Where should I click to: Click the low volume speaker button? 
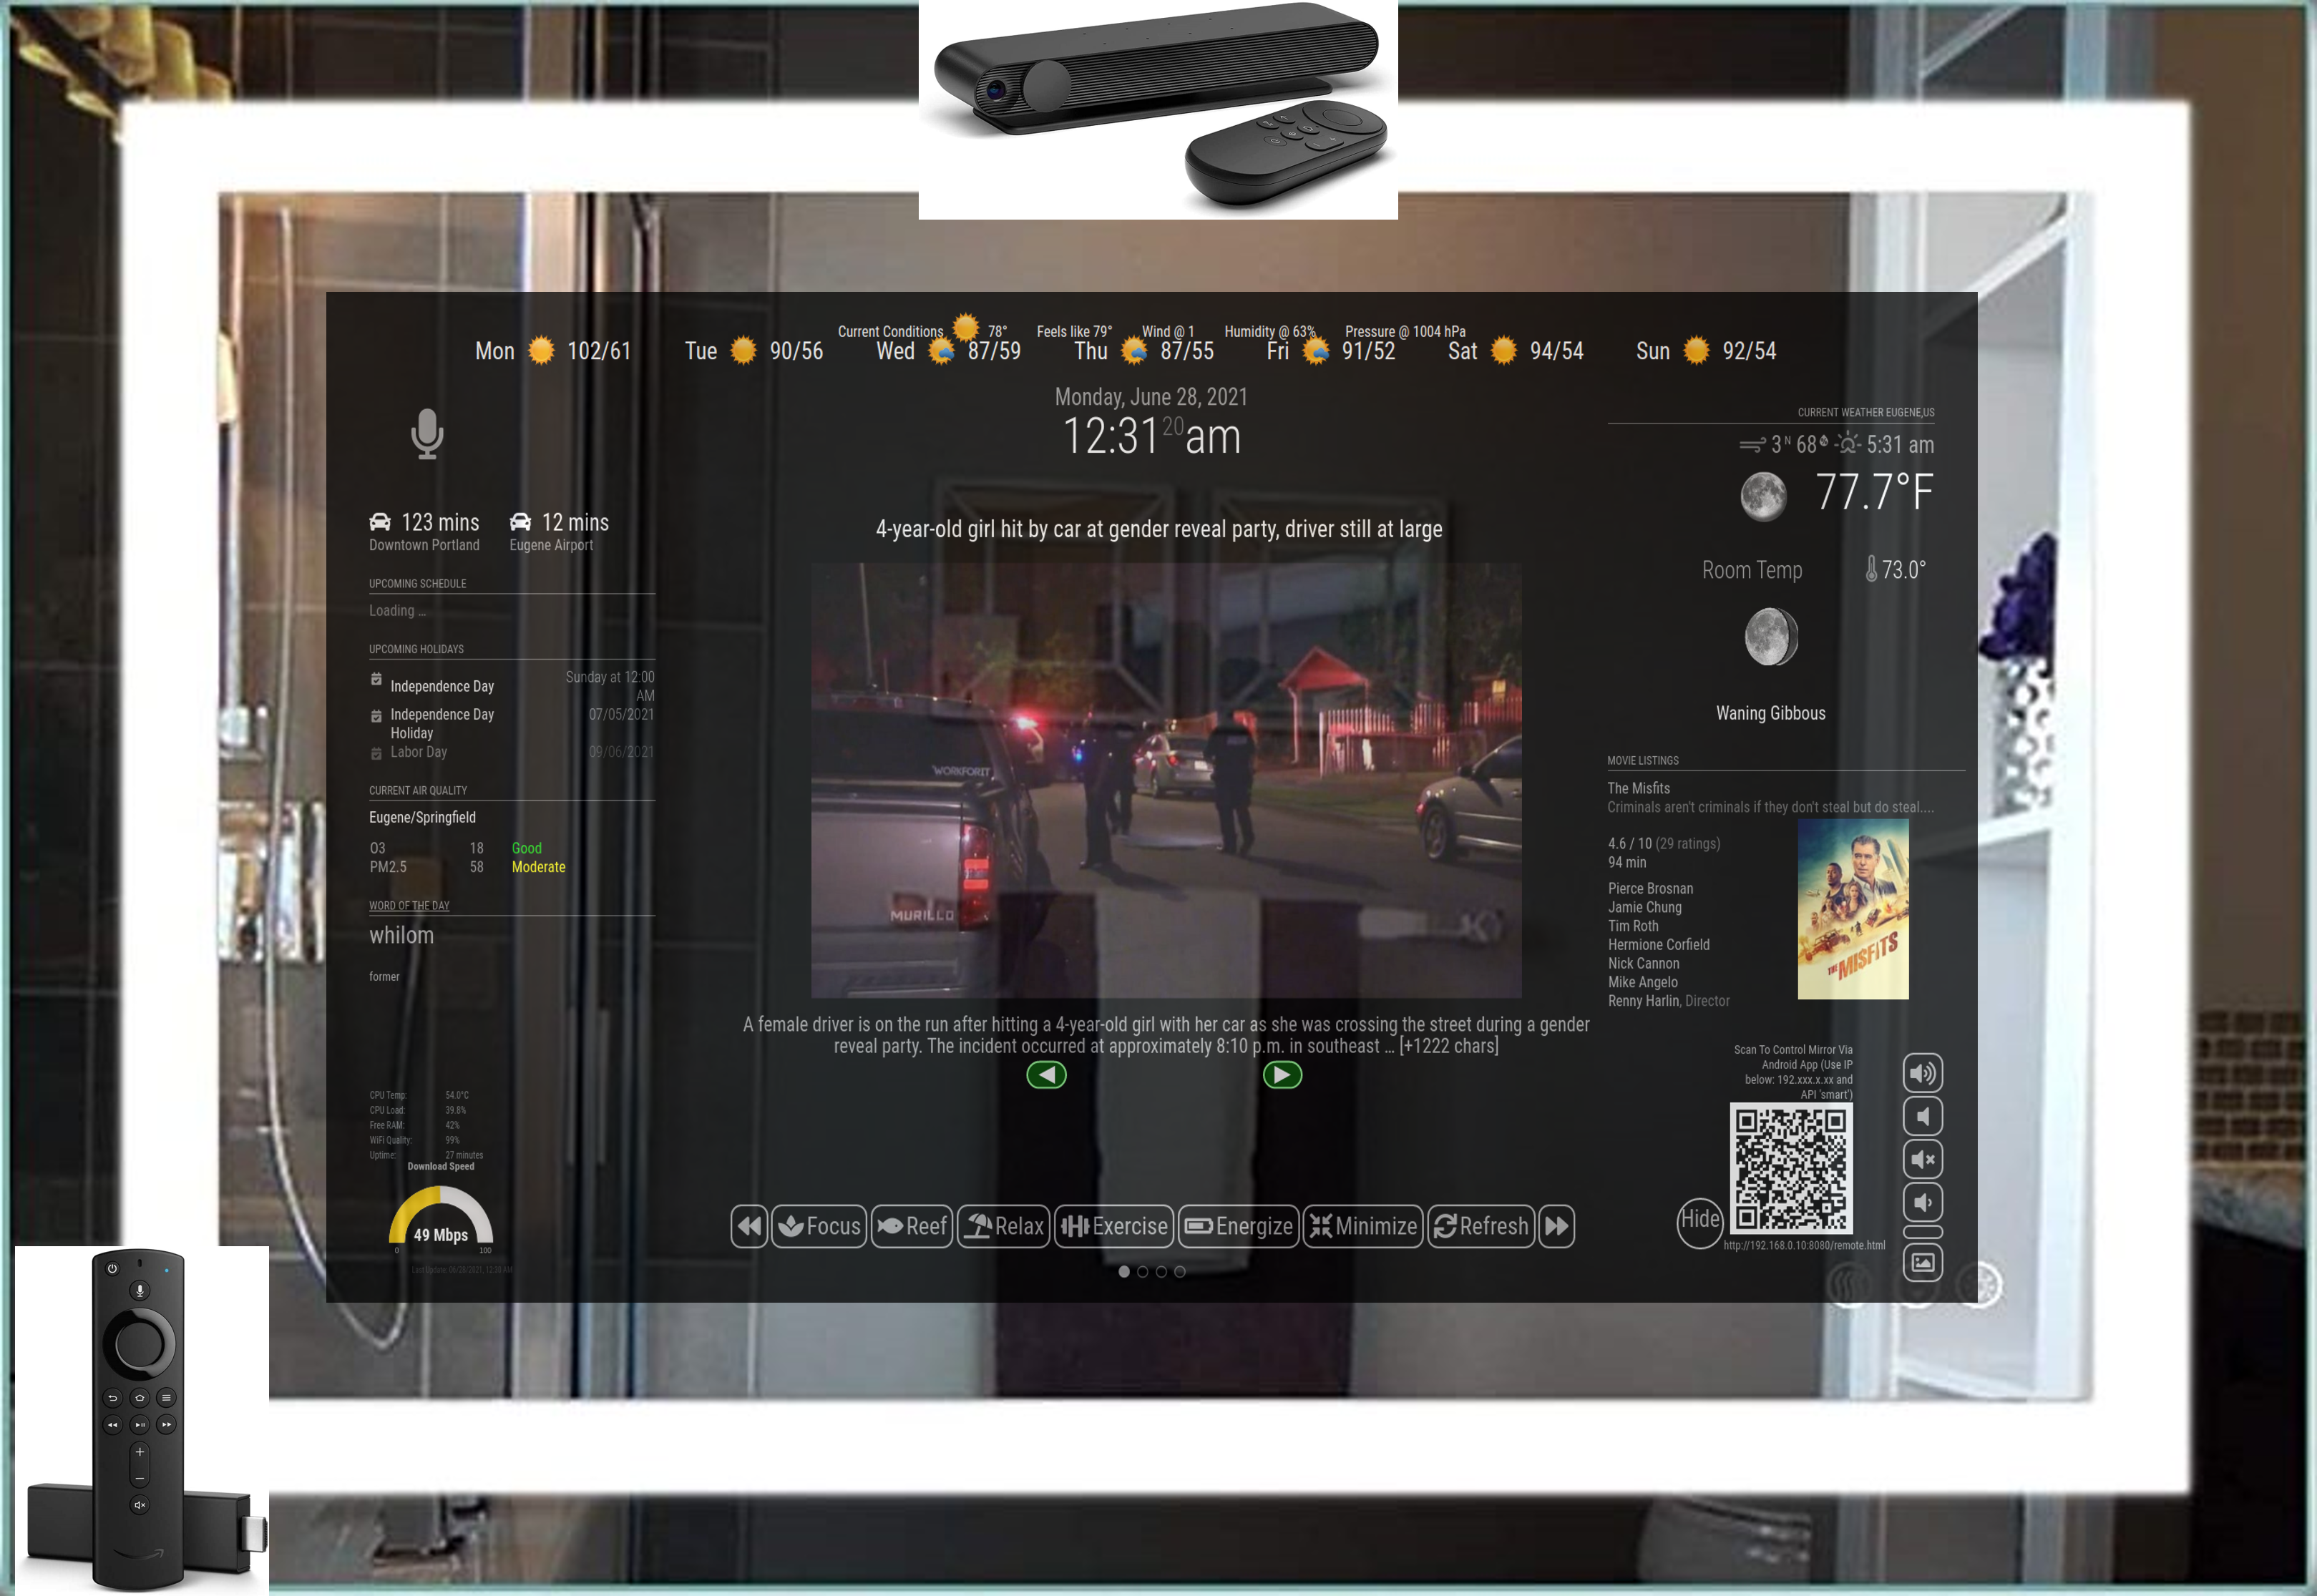click(1922, 1203)
